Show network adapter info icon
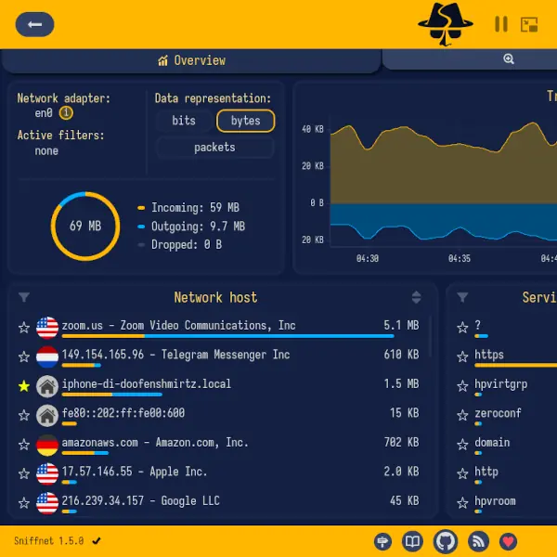Viewport: 557px width, 557px height. pos(66,113)
